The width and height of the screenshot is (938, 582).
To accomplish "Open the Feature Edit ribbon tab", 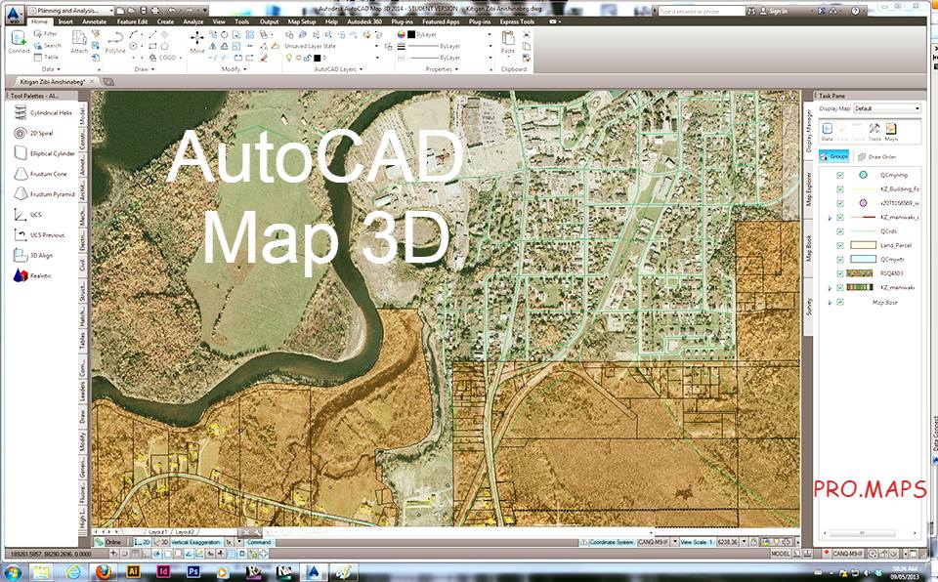I will (132, 21).
